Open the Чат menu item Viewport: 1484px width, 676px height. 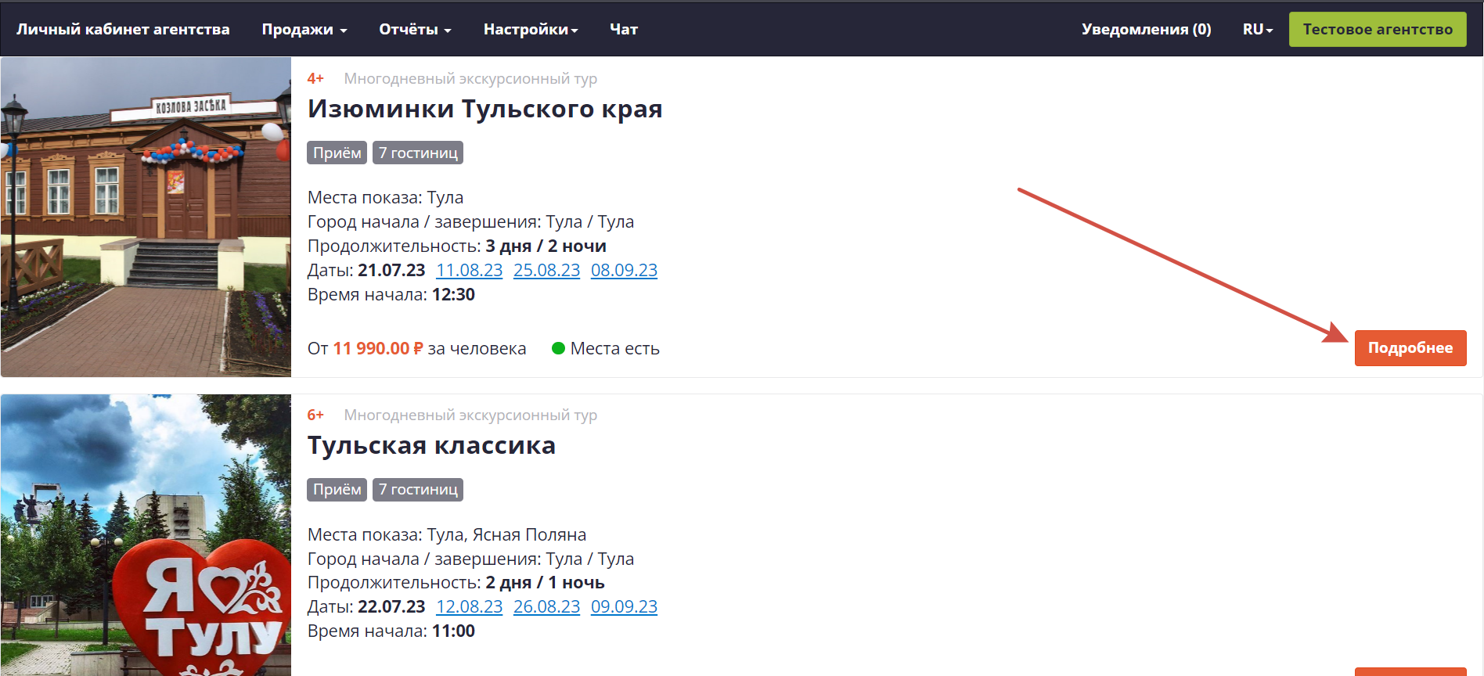pyautogui.click(x=624, y=29)
